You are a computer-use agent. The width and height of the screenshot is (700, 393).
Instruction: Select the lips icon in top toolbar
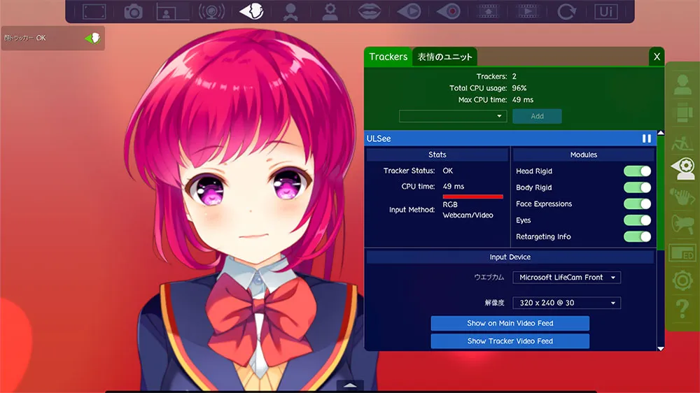(x=369, y=11)
